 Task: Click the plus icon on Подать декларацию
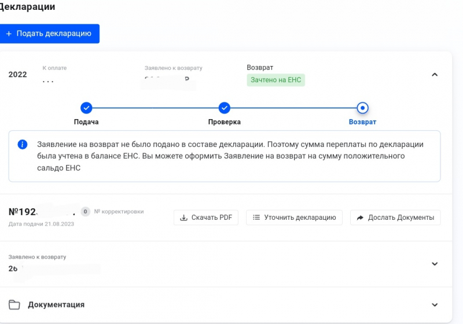9,34
